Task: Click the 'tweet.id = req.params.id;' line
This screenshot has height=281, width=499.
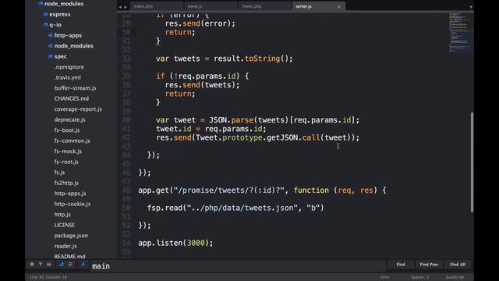Action: [211, 129]
